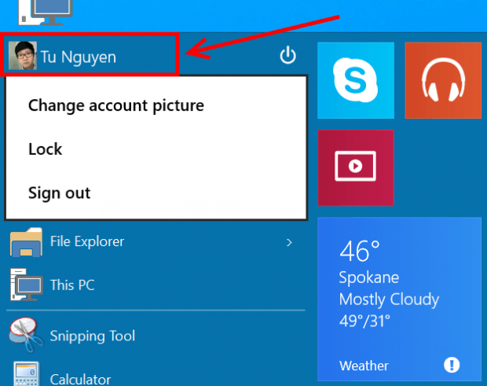Click the Power button icon
Image resolution: width=487 pixels, height=386 pixels.
coord(287,55)
